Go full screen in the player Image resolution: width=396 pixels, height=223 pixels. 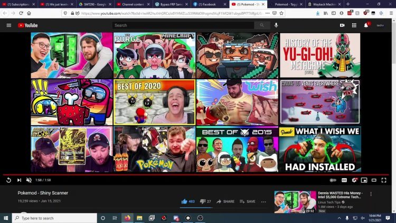(384, 180)
